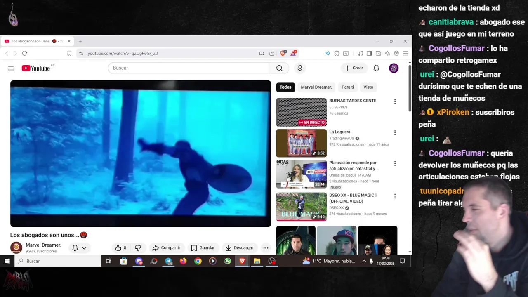Click the Compartir button
The width and height of the screenshot is (528, 297).
(x=166, y=248)
